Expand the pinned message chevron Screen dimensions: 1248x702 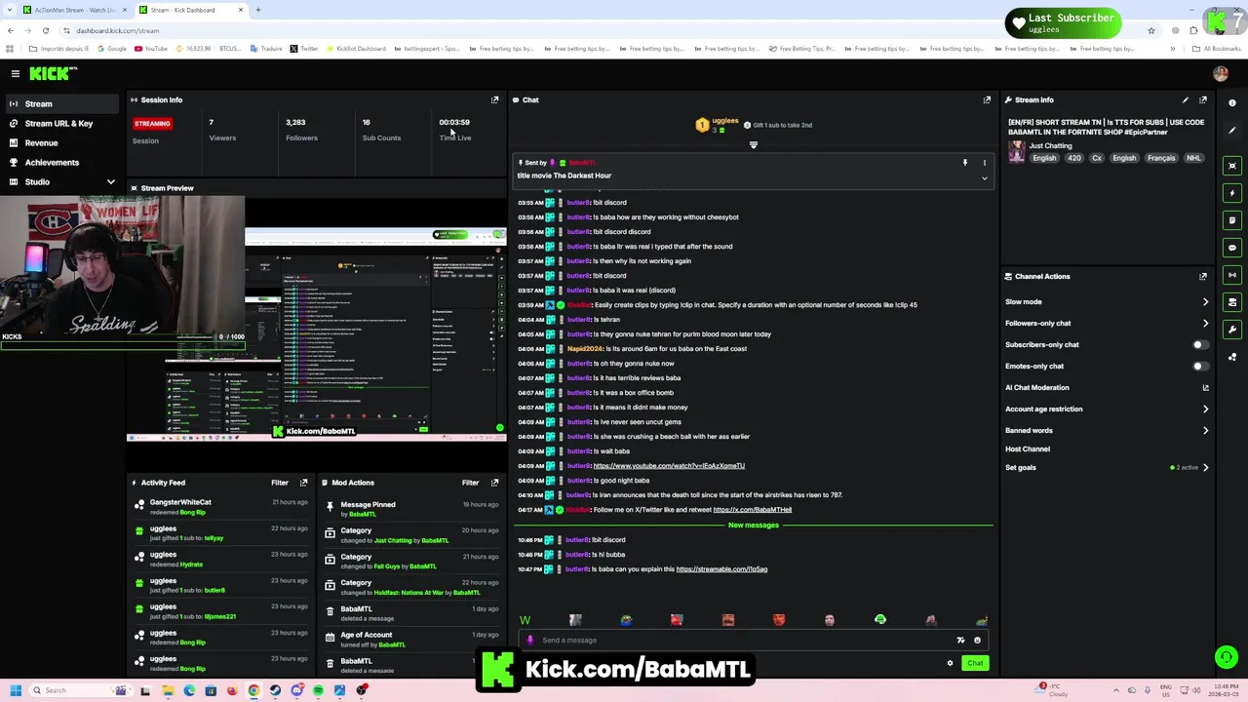click(x=984, y=178)
